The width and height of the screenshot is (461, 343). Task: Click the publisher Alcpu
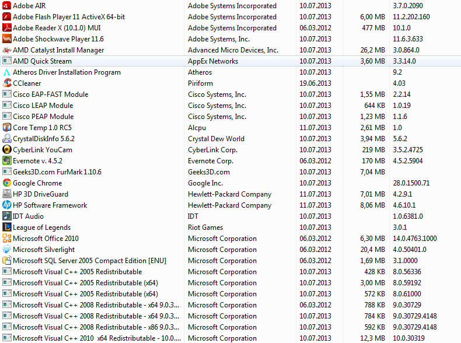pyautogui.click(x=197, y=128)
